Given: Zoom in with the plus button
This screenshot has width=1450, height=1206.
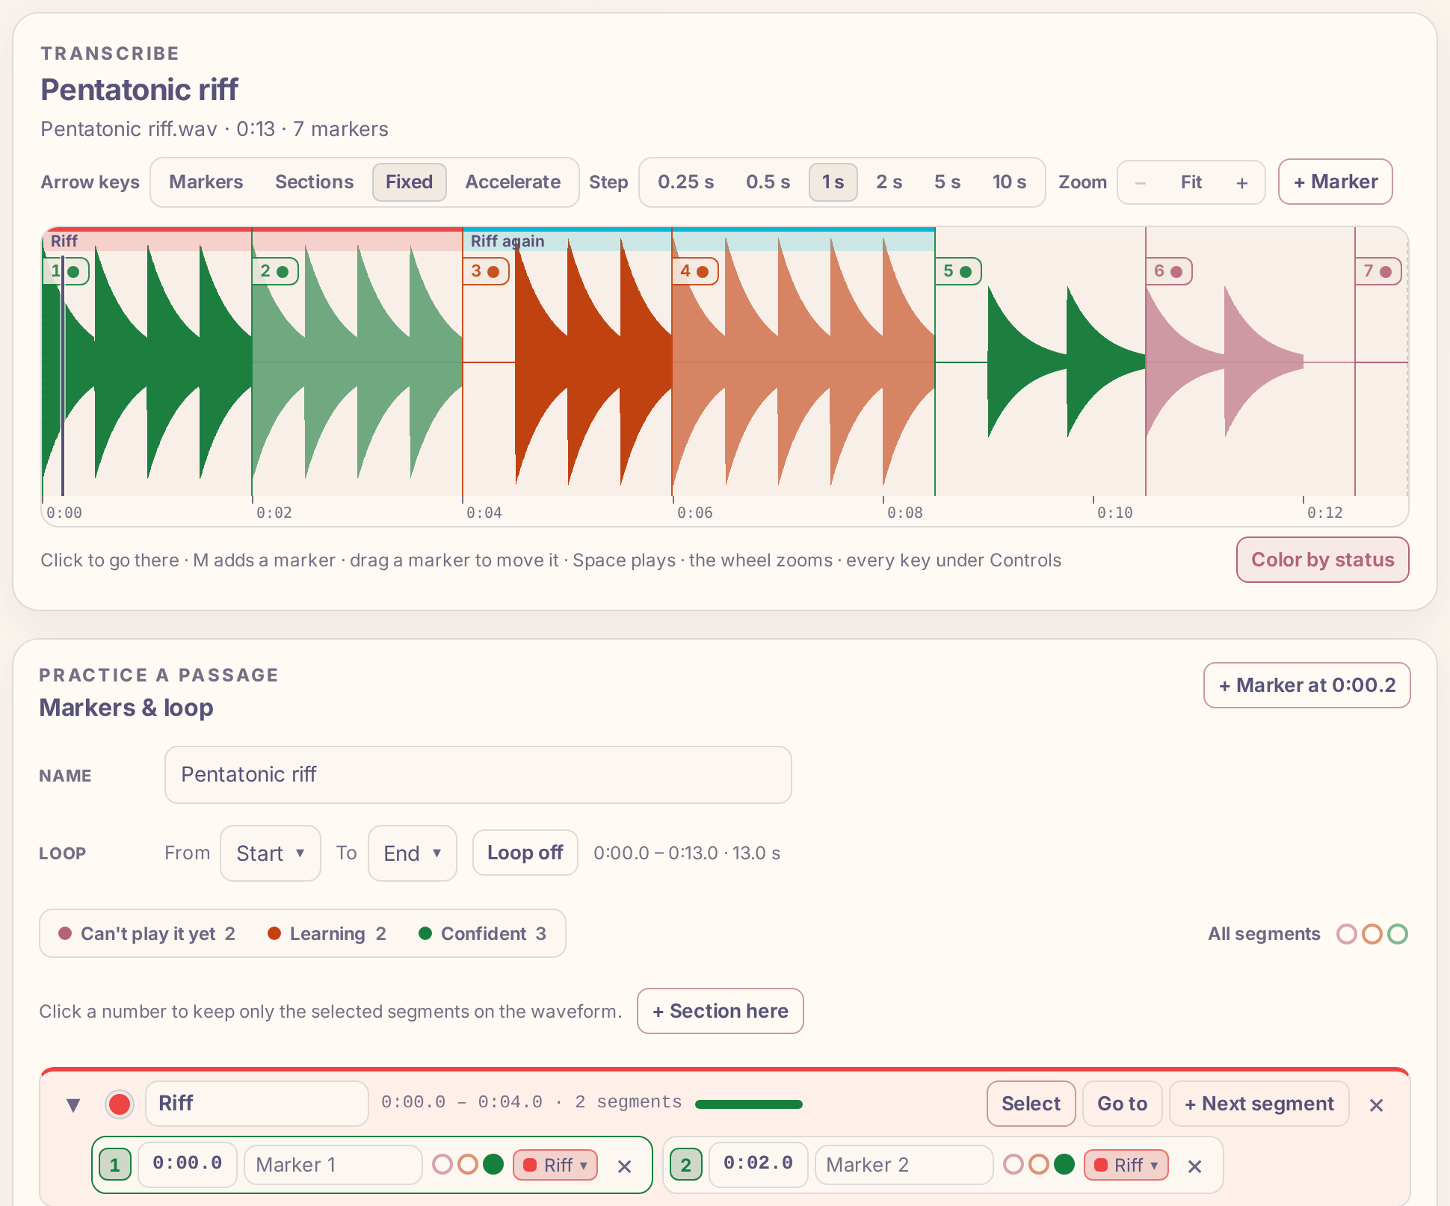Looking at the screenshot, I should point(1241,182).
